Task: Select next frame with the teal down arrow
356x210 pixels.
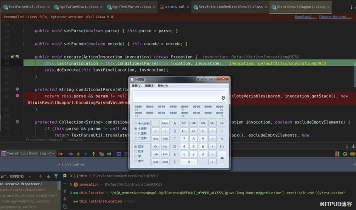Action: (48, 176)
